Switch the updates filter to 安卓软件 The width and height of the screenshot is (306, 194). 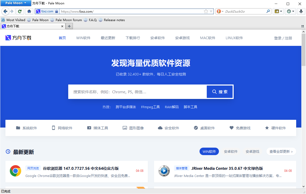231,151
